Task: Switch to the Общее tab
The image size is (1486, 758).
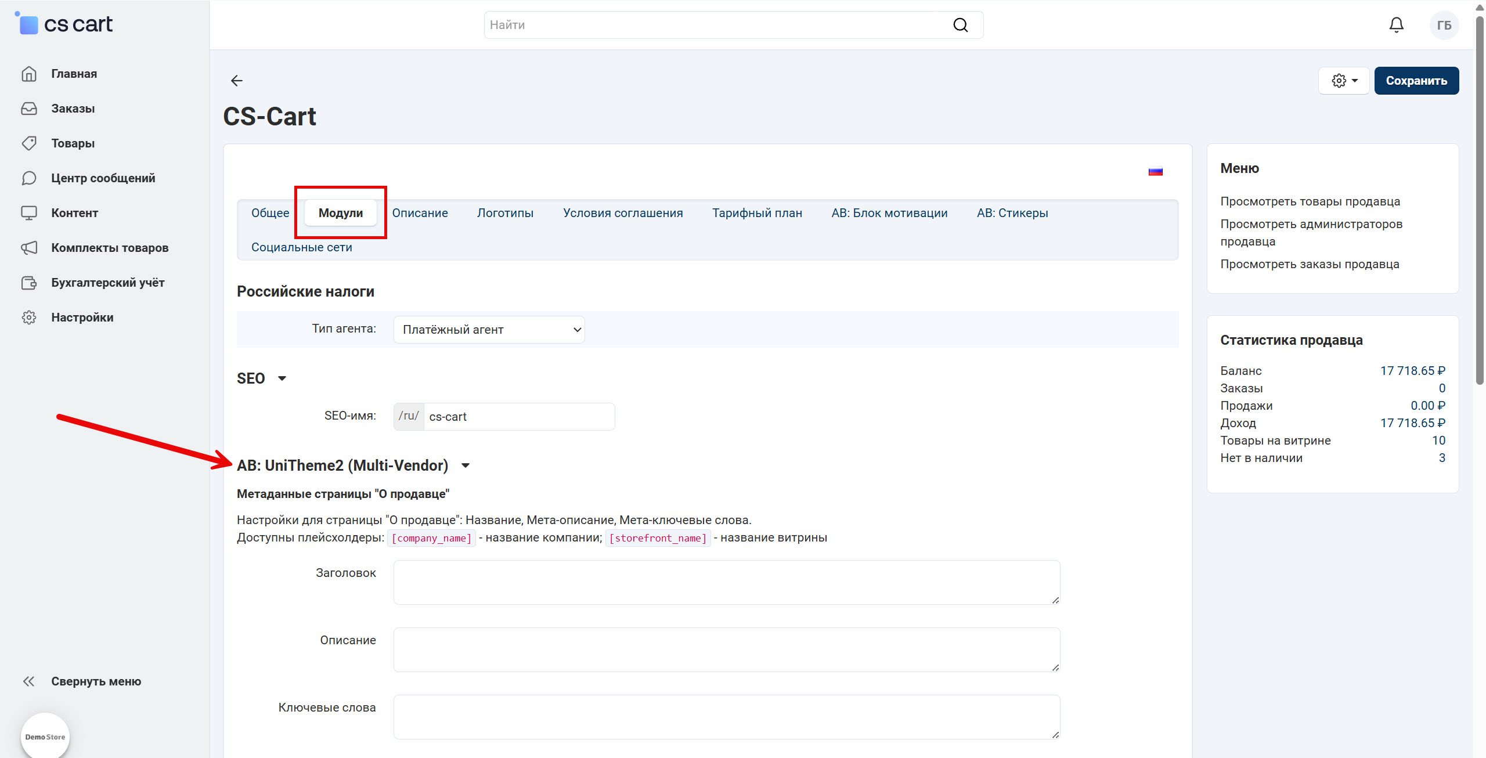Action: tap(270, 213)
